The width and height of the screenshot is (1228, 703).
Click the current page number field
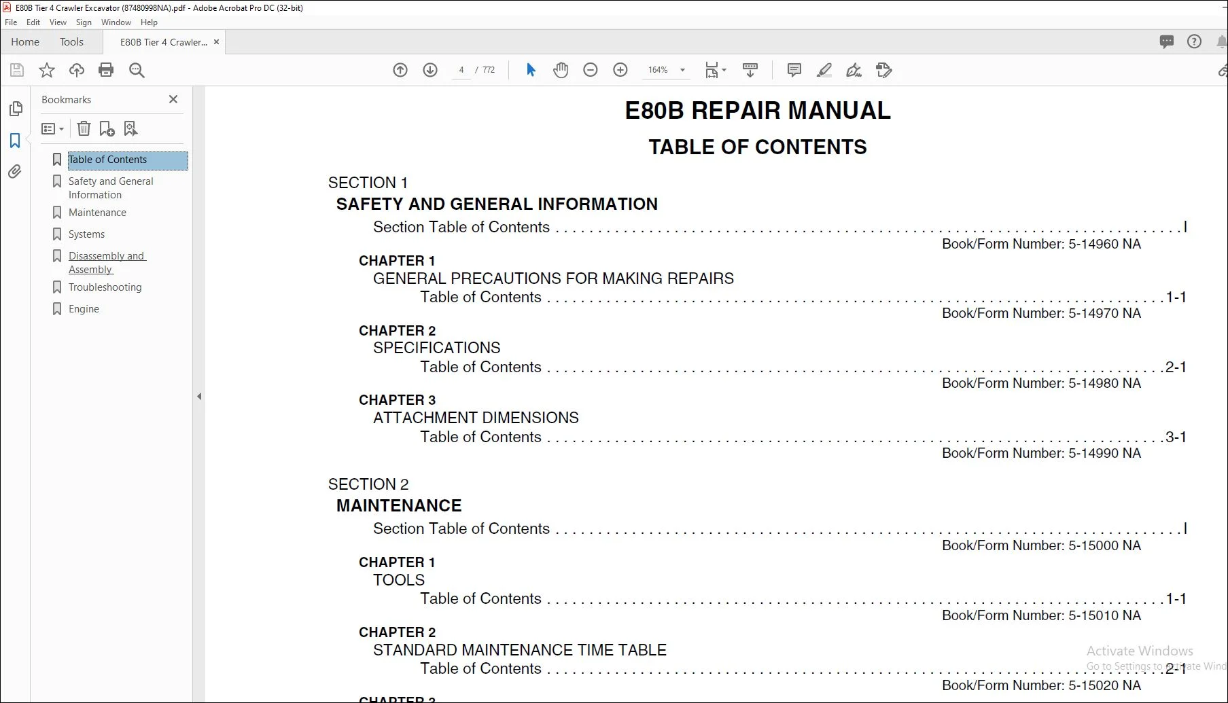click(x=461, y=70)
